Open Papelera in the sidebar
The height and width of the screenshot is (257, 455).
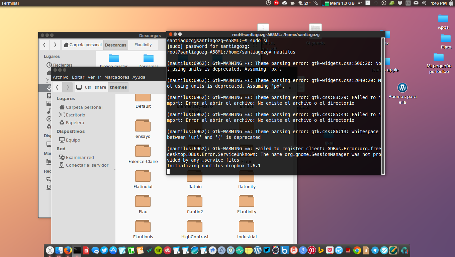click(x=72, y=122)
